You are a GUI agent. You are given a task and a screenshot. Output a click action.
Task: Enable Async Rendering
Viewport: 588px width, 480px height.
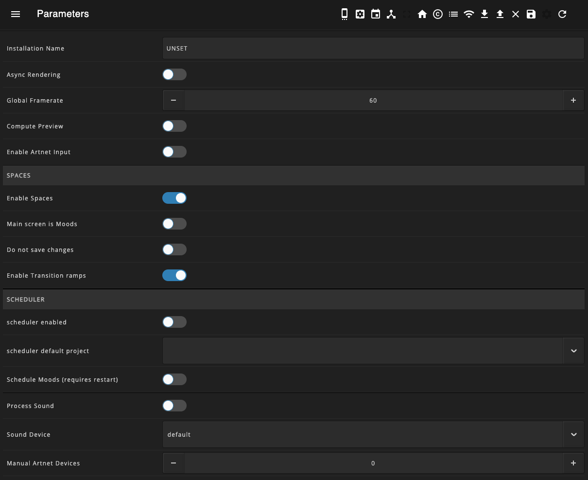(x=174, y=74)
